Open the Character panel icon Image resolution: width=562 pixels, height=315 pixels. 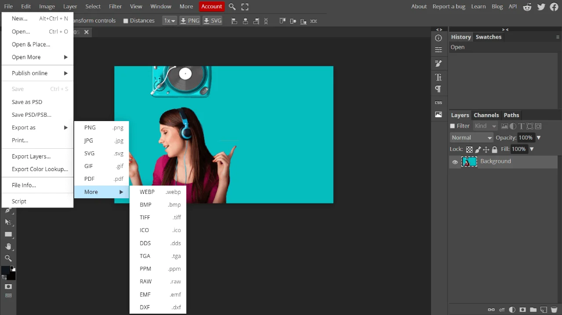coord(438,77)
